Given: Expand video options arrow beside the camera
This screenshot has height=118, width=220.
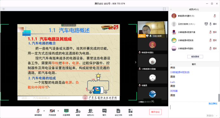Looking at the screenshot, I should (58, 111).
